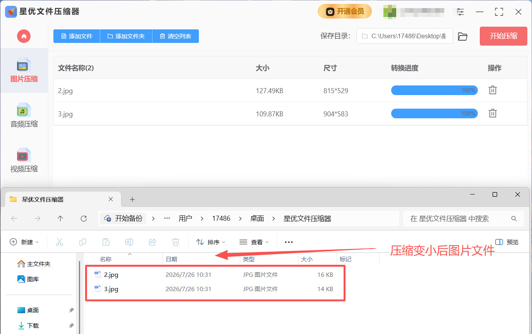Add a new Explorer tab
The height and width of the screenshot is (334, 532).
(x=132, y=199)
